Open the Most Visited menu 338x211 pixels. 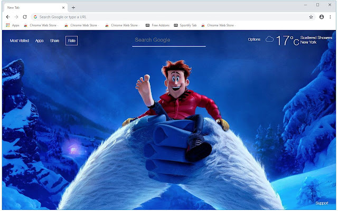(20, 41)
